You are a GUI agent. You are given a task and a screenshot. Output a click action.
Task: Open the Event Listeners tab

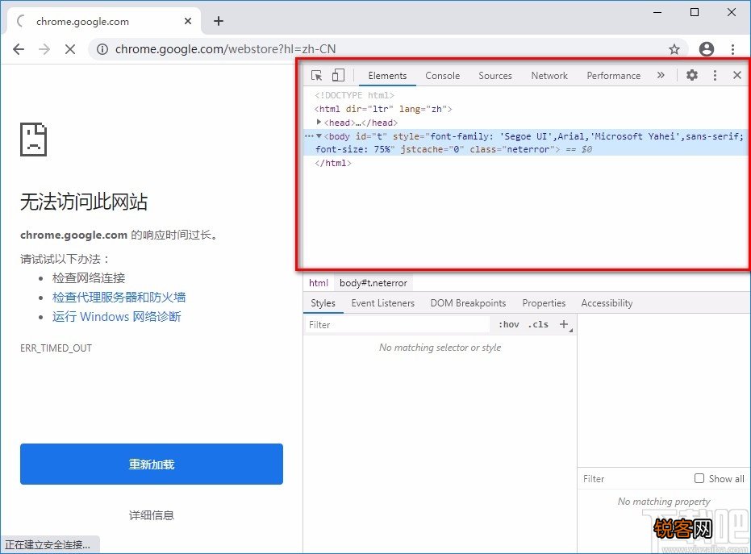tap(382, 303)
